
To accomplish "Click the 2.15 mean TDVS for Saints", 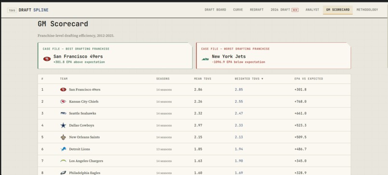I will [x=198, y=137].
